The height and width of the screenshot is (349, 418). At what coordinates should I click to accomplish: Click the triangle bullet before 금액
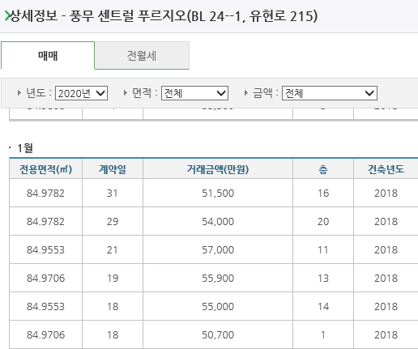[x=245, y=93]
